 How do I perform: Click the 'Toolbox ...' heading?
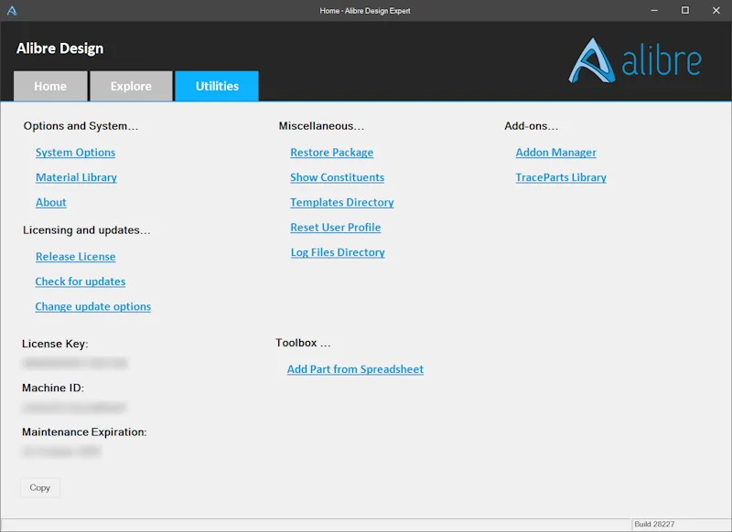[x=303, y=343]
